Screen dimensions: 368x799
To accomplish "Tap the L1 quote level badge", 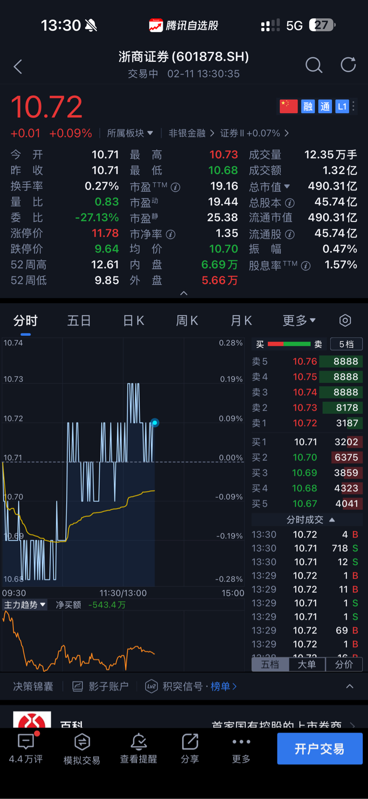I will (342, 106).
